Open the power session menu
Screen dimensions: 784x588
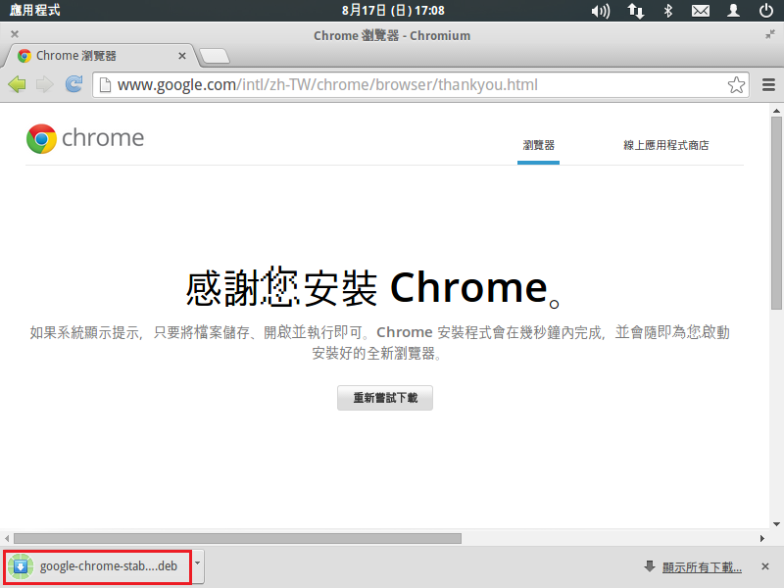[x=766, y=11]
